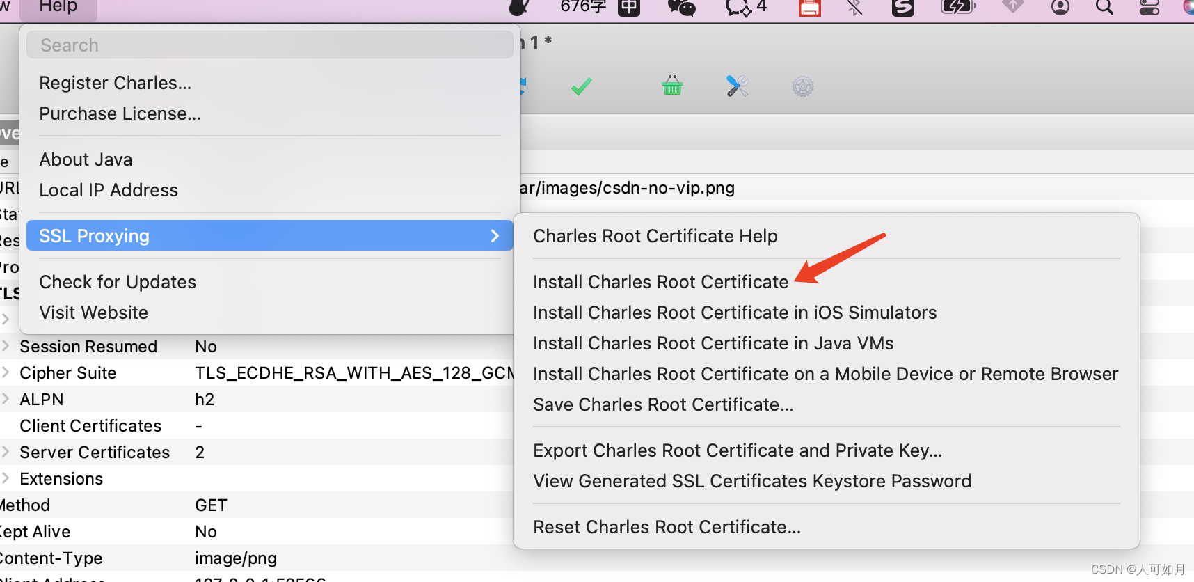Click the WeChat icon in the menu bar

point(682,7)
